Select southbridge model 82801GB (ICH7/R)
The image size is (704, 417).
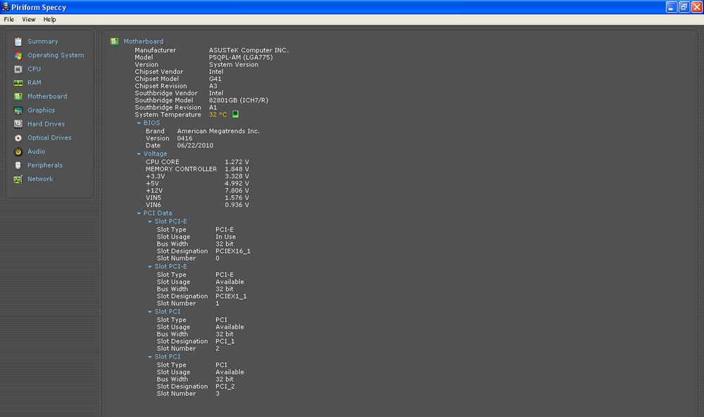(x=239, y=101)
